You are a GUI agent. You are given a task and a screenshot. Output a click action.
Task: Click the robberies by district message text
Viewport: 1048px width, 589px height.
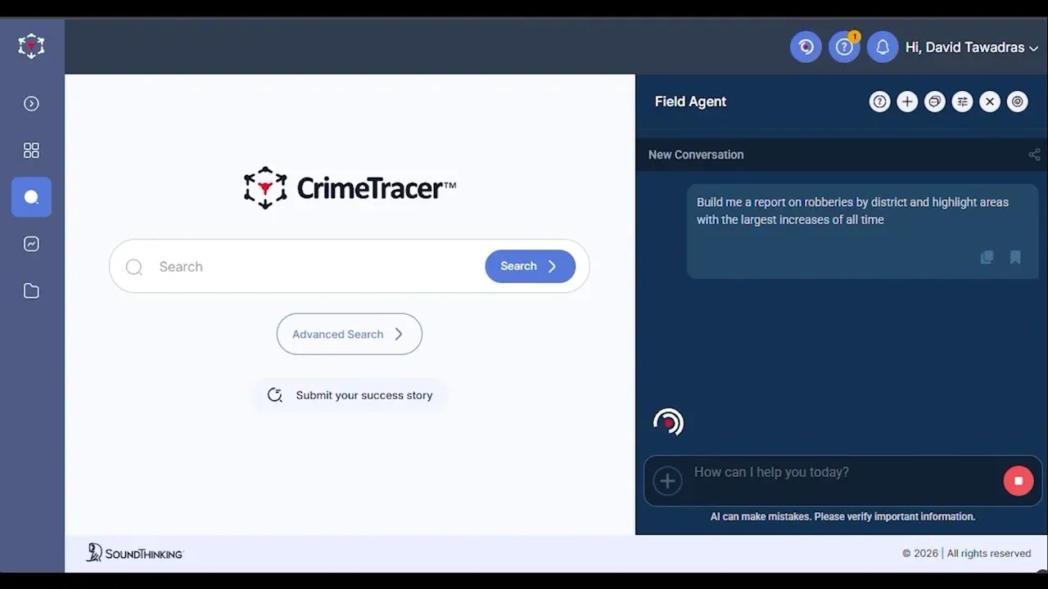852,210
